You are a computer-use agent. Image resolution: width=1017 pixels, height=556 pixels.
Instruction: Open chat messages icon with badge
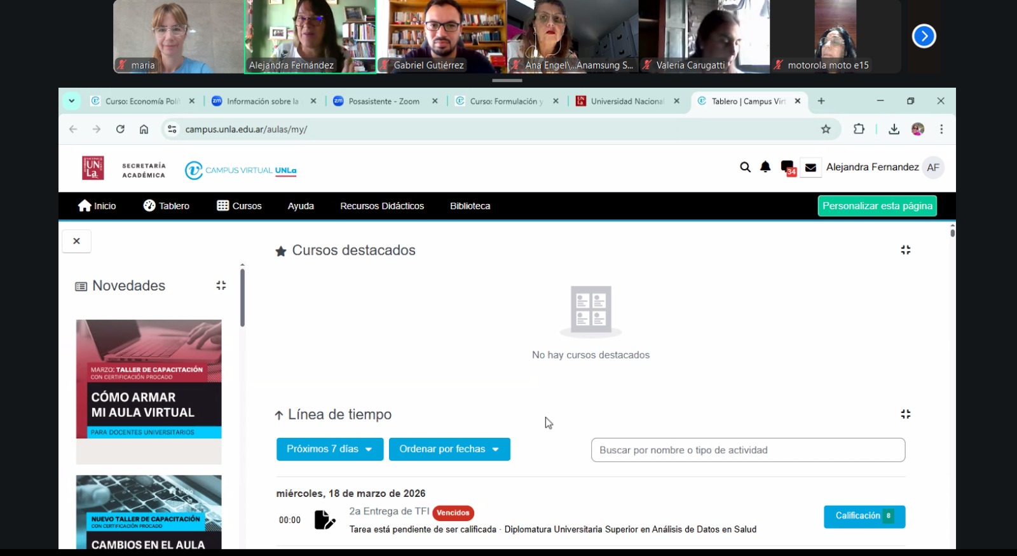pyautogui.click(x=788, y=168)
